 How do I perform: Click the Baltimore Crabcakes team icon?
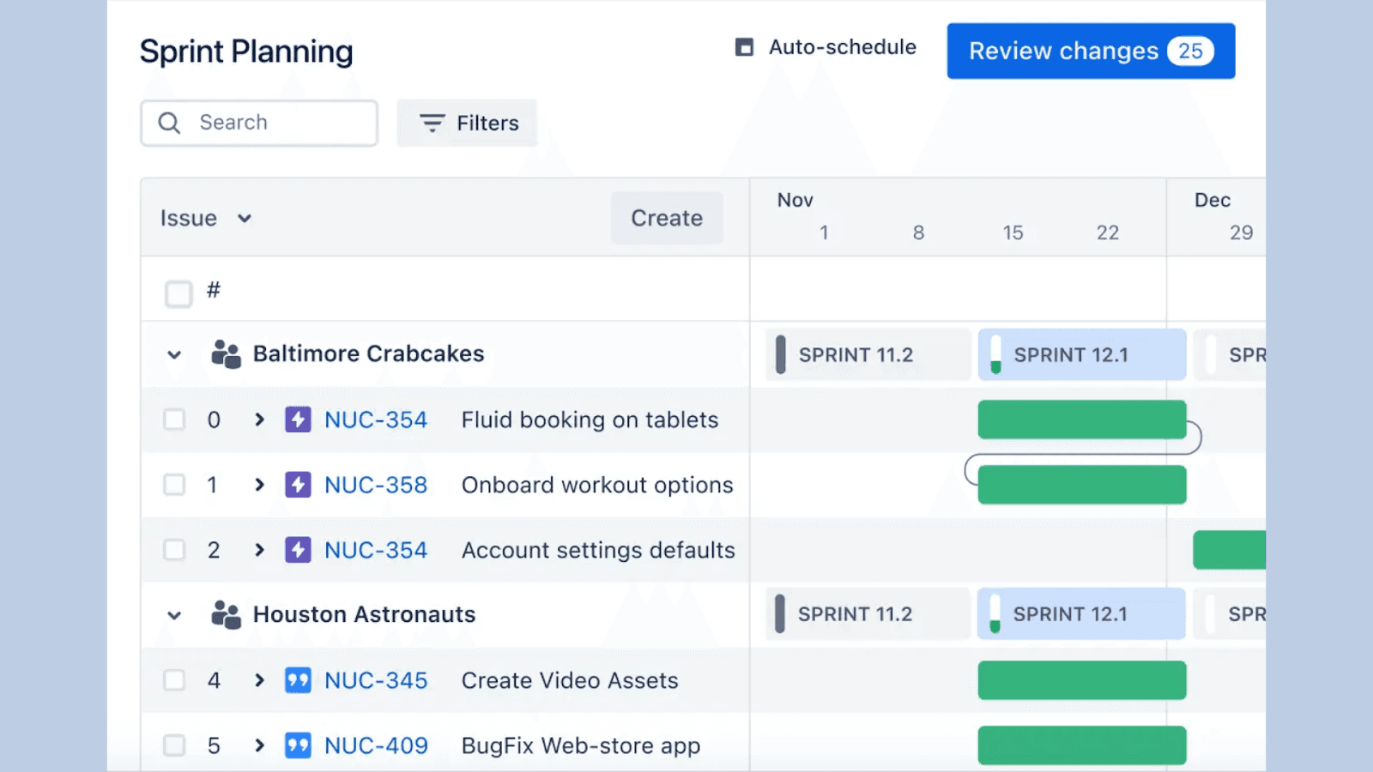[226, 353]
